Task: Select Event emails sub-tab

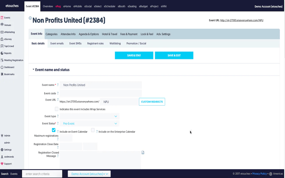Action: [57, 43]
